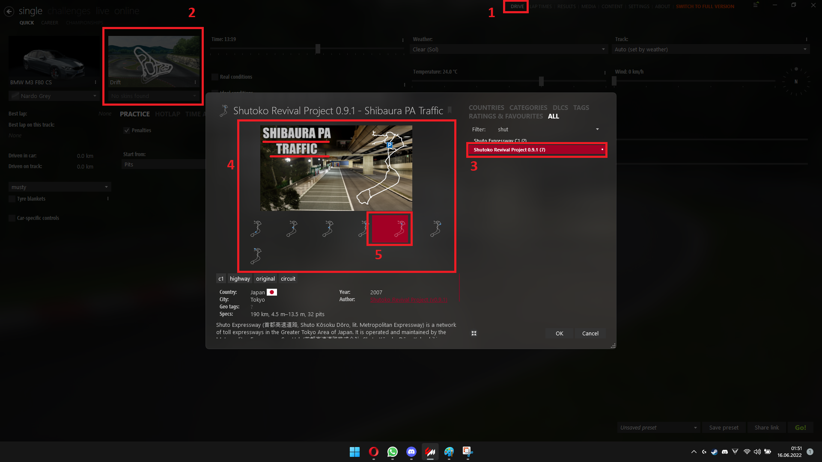822x462 pixels.
Task: Enable Car-specific controls checkbox
Action: pos(12,218)
